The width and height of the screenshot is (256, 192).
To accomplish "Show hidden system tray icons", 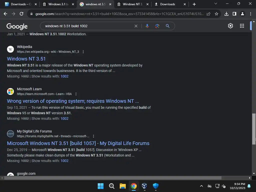I will pos(201,186).
